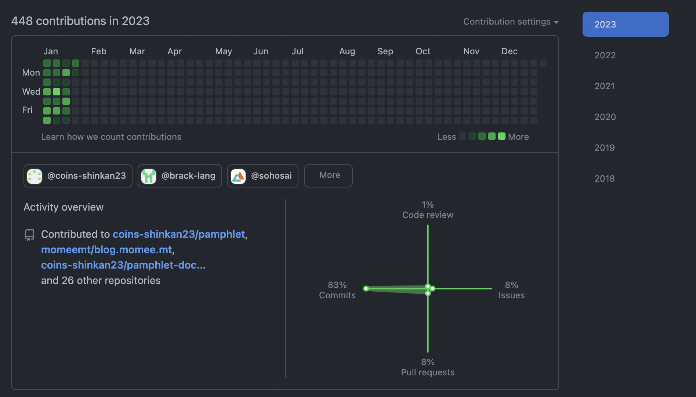
Task: Click the Dec month label in graph
Action: point(510,51)
